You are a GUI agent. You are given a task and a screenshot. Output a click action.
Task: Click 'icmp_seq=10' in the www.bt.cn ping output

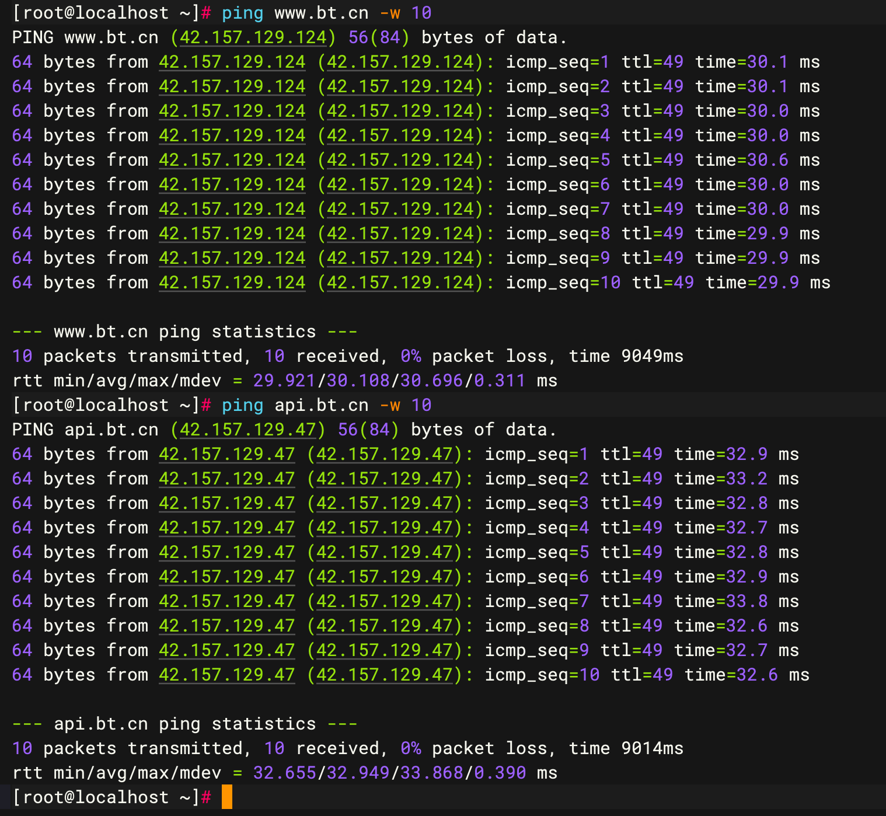point(563,283)
